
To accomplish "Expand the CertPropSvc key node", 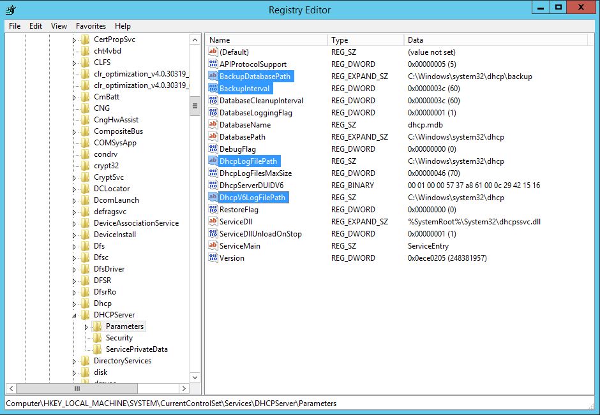I will 74,40.
